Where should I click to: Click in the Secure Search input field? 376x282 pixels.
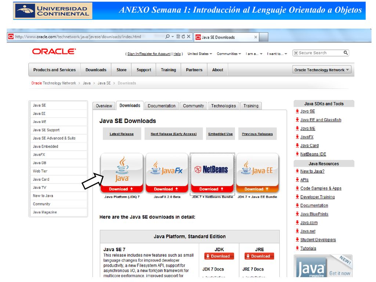pos(320,53)
